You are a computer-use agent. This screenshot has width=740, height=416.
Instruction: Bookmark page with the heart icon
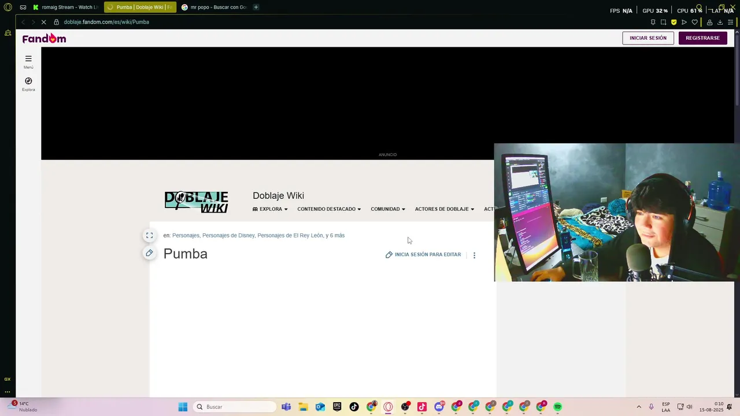pos(694,22)
